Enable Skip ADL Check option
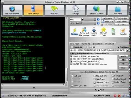The image size is (131, 98). 95,82
